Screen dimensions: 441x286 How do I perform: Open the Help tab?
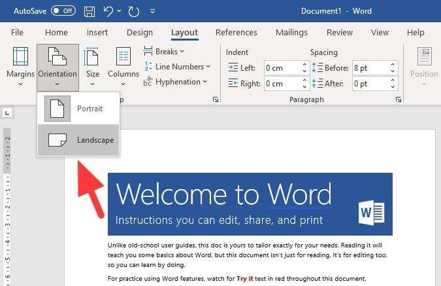point(416,33)
